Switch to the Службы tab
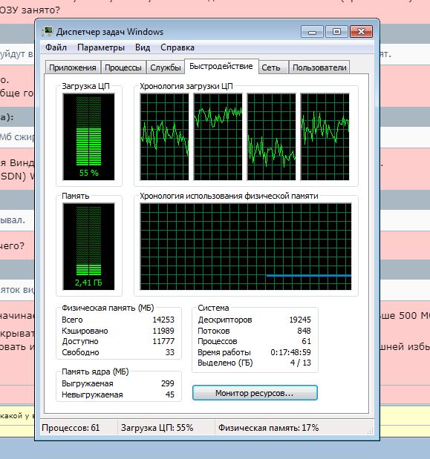This screenshot has height=459, width=430. point(166,67)
